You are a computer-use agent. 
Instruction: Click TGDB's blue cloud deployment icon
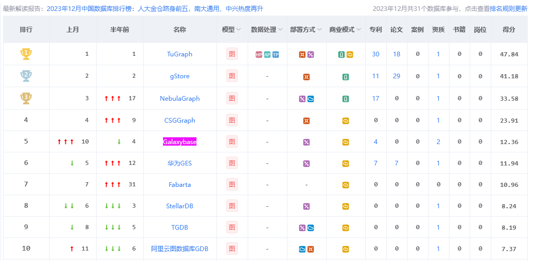pos(310,228)
